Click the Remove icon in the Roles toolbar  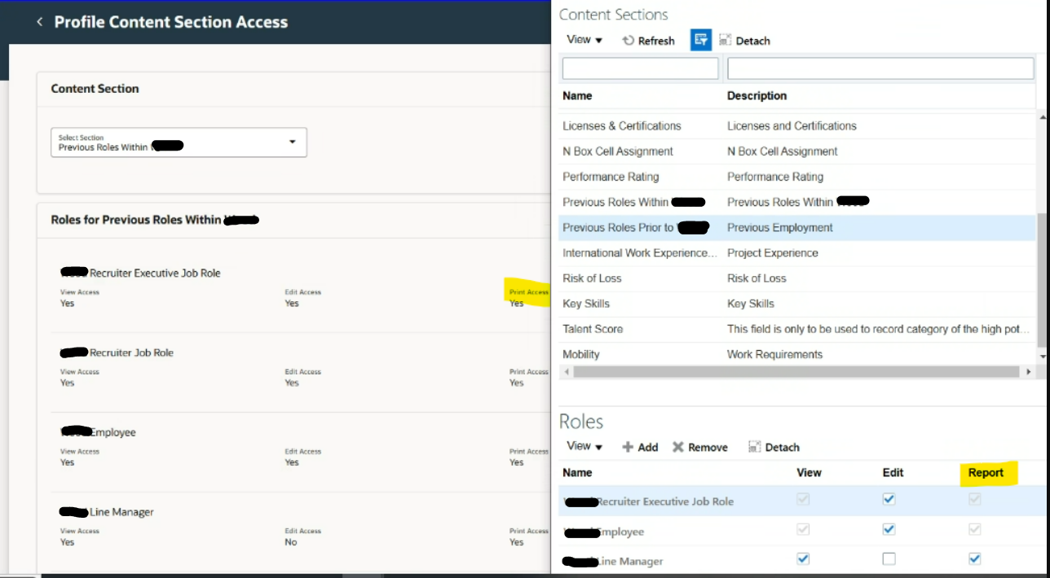coord(699,446)
